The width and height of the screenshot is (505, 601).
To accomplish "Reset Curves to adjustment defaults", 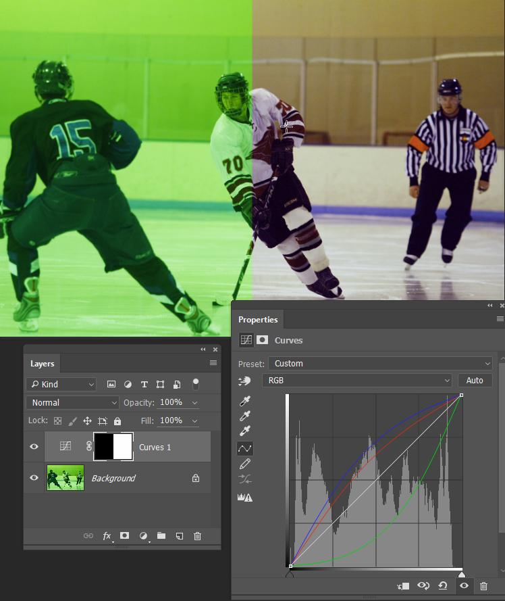I will click(443, 585).
